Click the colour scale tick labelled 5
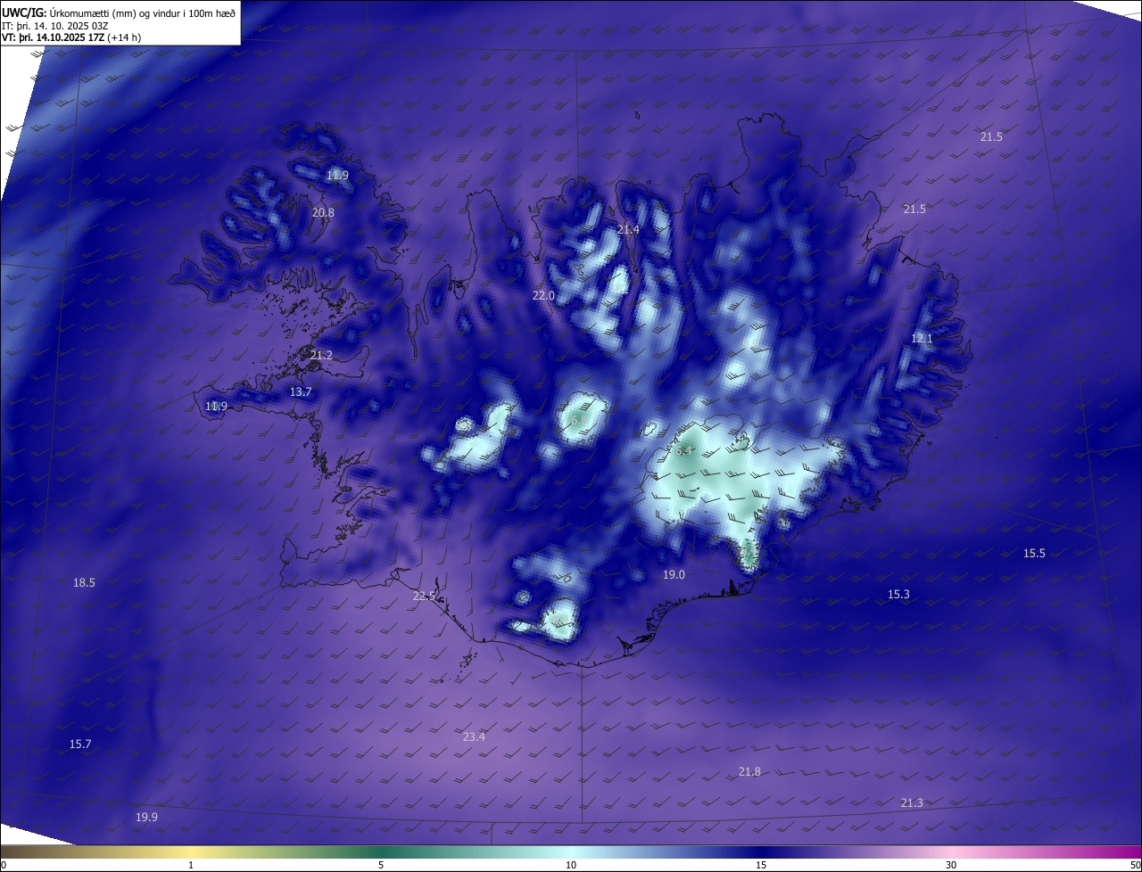1142x872 pixels. click(381, 865)
